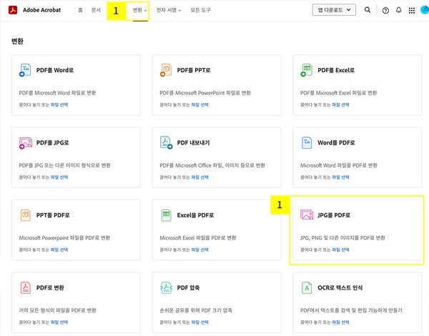The height and width of the screenshot is (336, 429).
Task: Click the Excel을 PDF로 icon
Action: [x=166, y=215]
